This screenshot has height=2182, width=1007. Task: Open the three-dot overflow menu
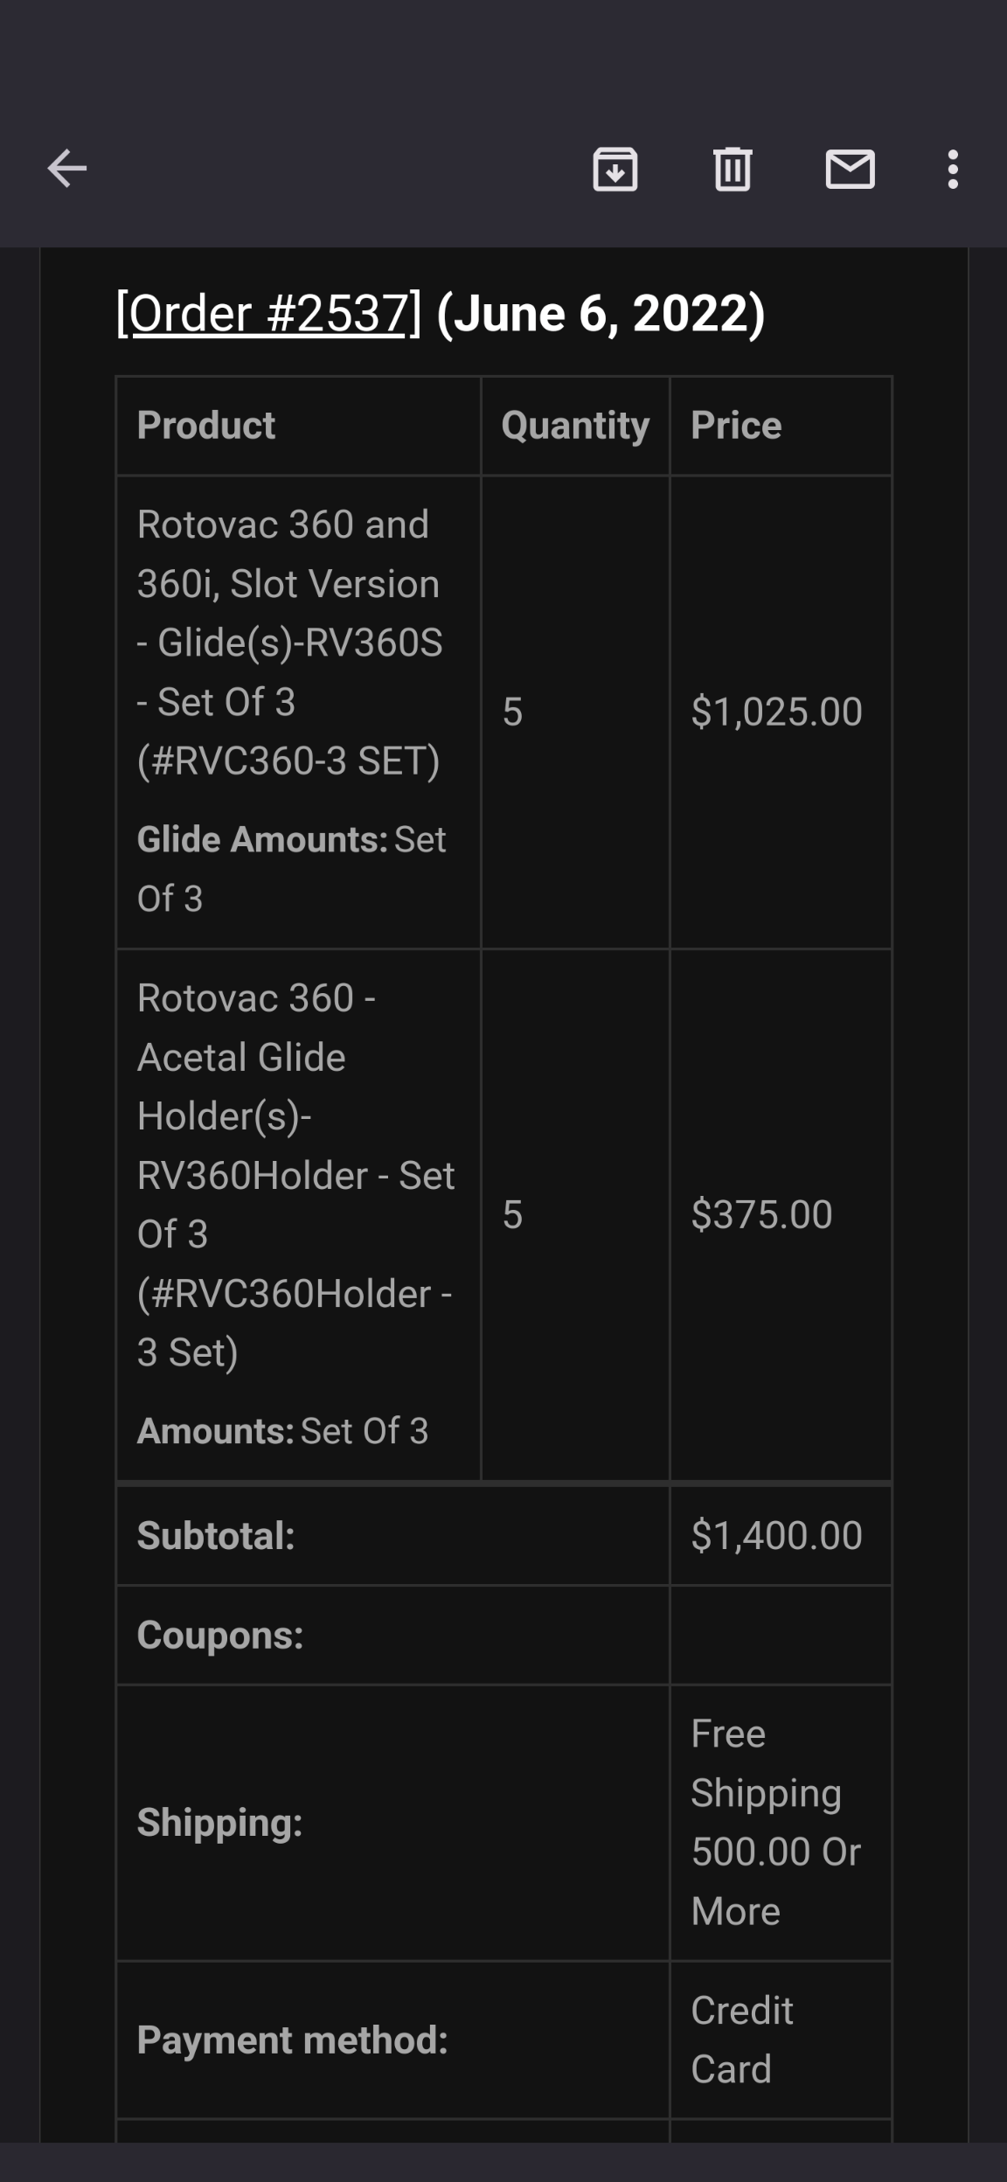(x=953, y=169)
